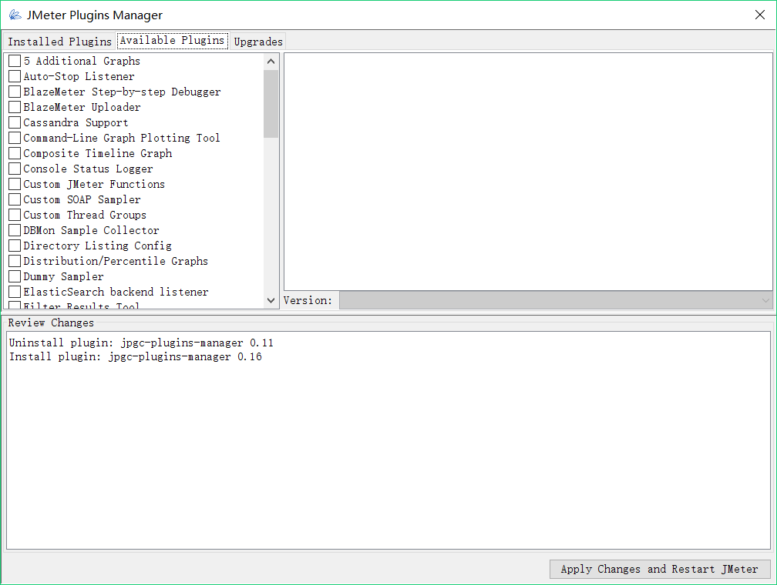Click the plugin description pane

click(528, 171)
